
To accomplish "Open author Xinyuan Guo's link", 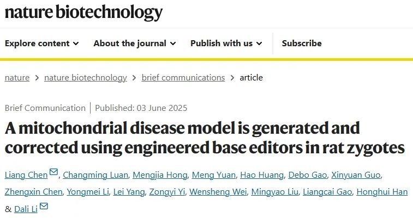I will 356,175.
